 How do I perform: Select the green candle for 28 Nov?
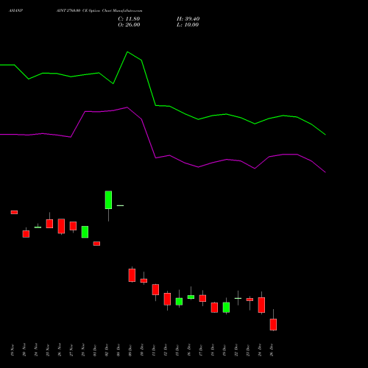click(85, 232)
